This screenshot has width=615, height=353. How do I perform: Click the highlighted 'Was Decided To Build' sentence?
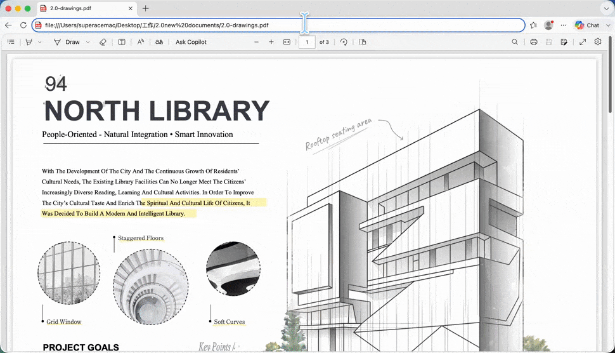click(113, 213)
